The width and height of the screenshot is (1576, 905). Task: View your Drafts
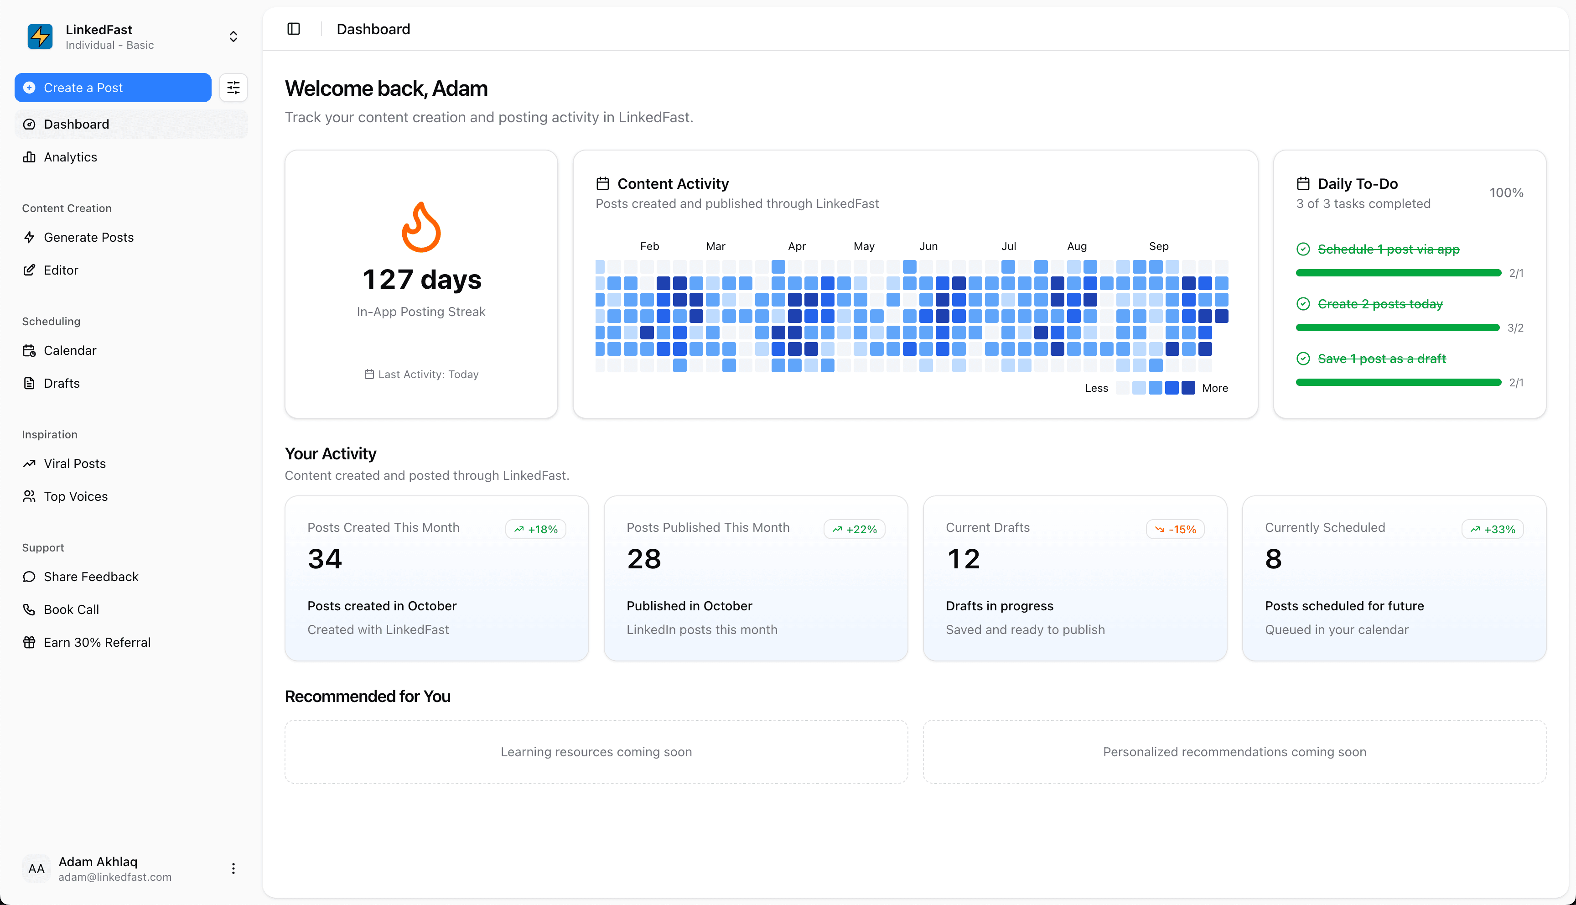click(x=62, y=383)
